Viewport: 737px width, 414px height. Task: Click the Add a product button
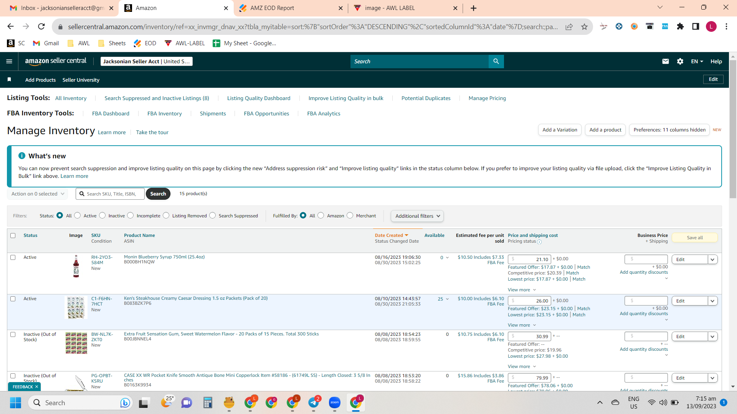(605, 130)
